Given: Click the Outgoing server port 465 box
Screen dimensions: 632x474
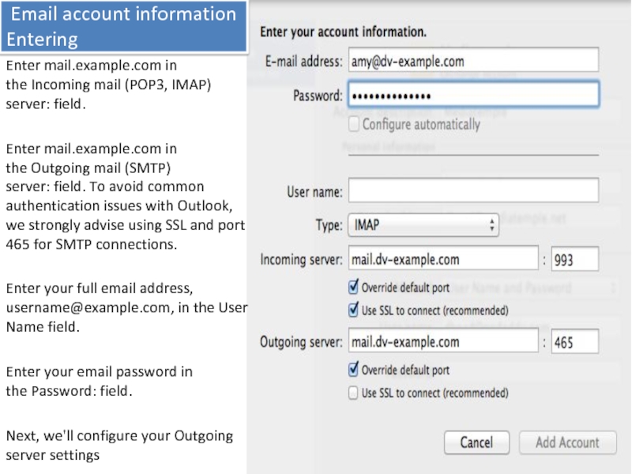Looking at the screenshot, I should click(574, 342).
